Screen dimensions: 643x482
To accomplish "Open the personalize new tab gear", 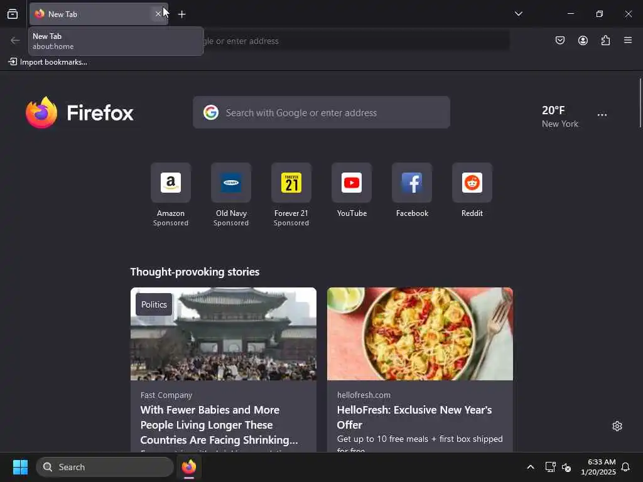I will 617,426.
